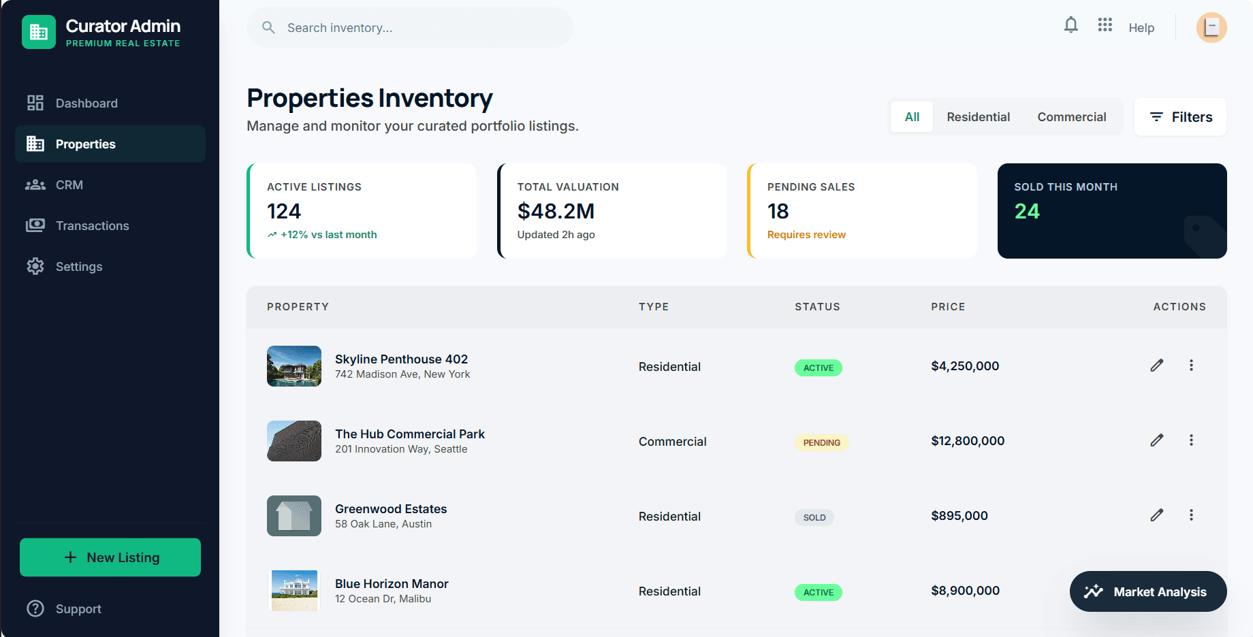Click the Support help icon

[35, 608]
